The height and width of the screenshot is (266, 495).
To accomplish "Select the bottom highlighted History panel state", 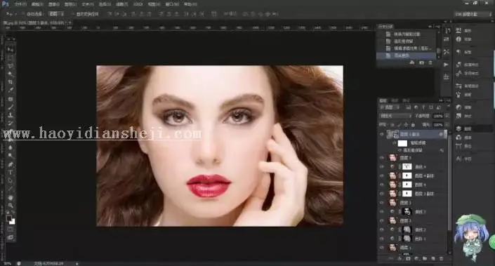I will pos(407,55).
